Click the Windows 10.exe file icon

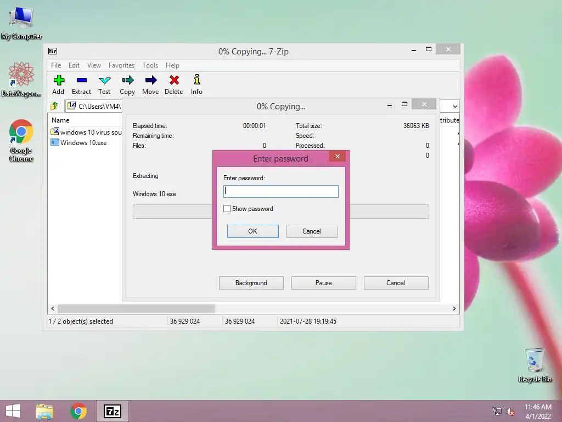[55, 142]
